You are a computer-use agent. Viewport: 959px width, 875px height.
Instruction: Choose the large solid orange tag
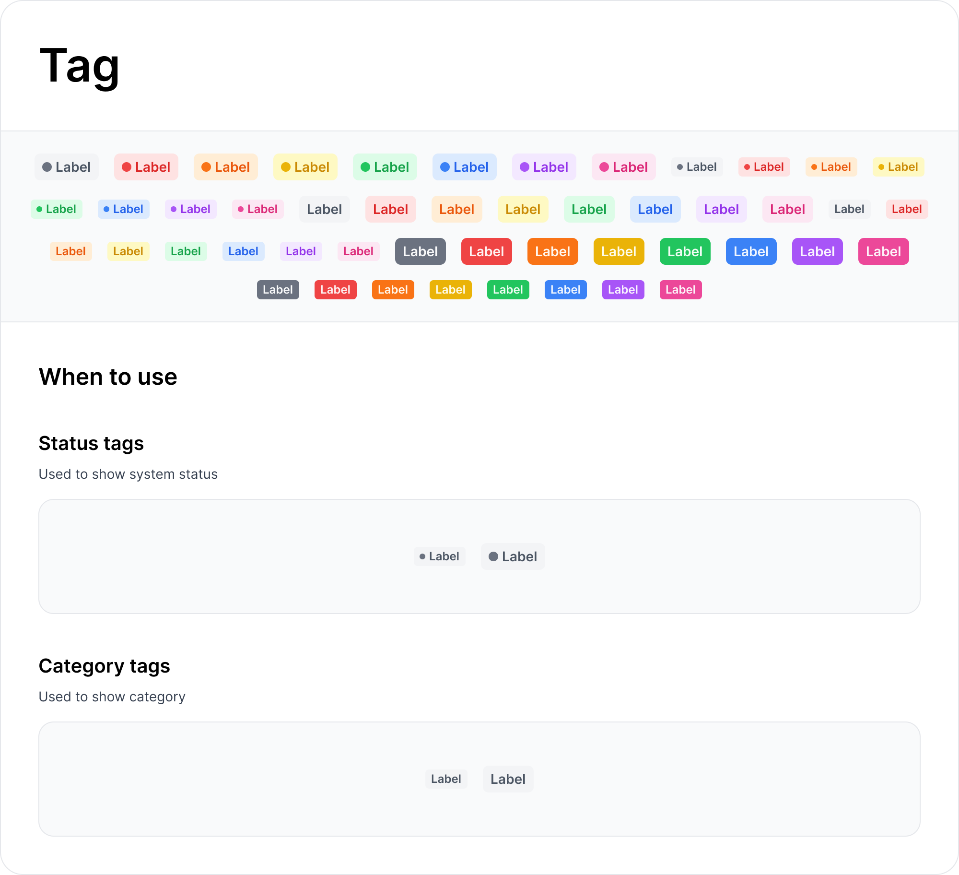[553, 251]
